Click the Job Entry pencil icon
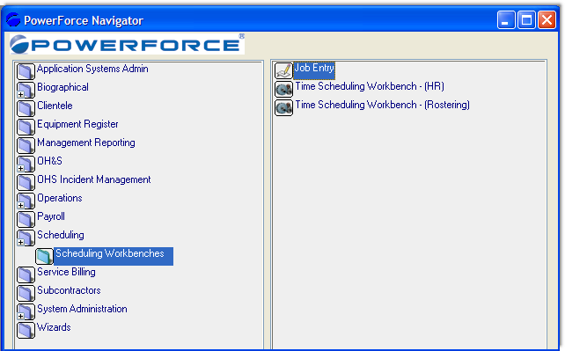Viewport: 565px width, 351px height. (x=283, y=70)
